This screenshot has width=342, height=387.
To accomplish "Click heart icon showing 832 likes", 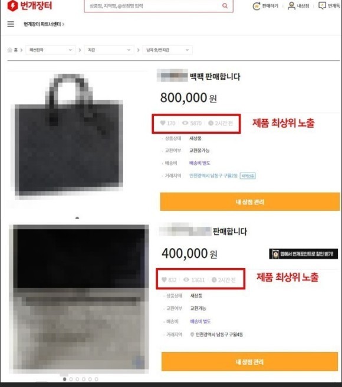I will tap(164, 280).
